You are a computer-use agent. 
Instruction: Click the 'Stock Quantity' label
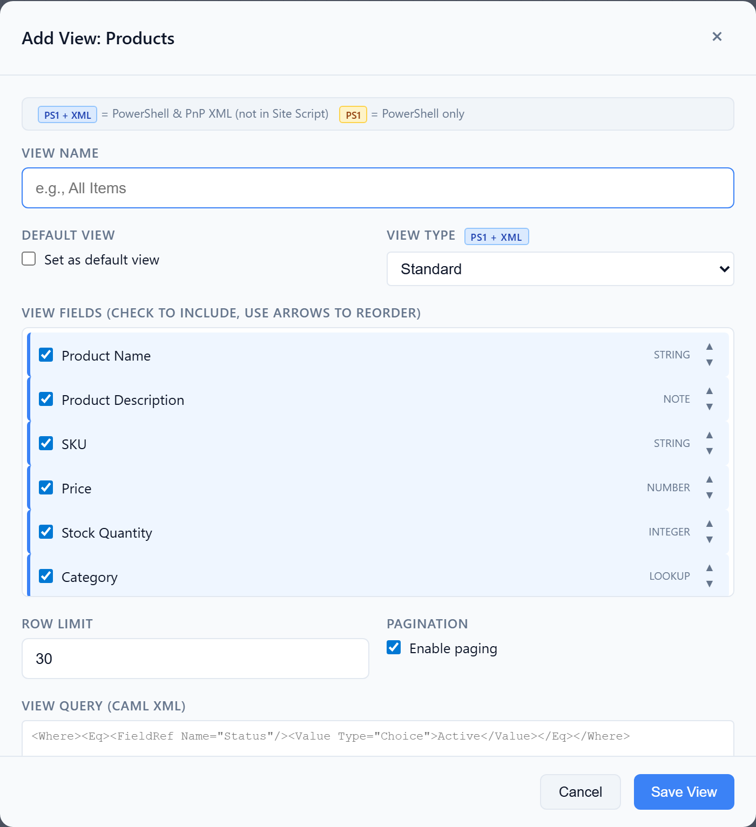tap(107, 533)
